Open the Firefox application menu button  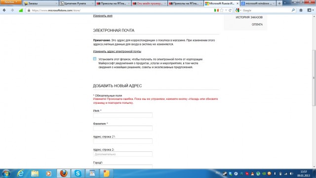[x=11, y=2]
